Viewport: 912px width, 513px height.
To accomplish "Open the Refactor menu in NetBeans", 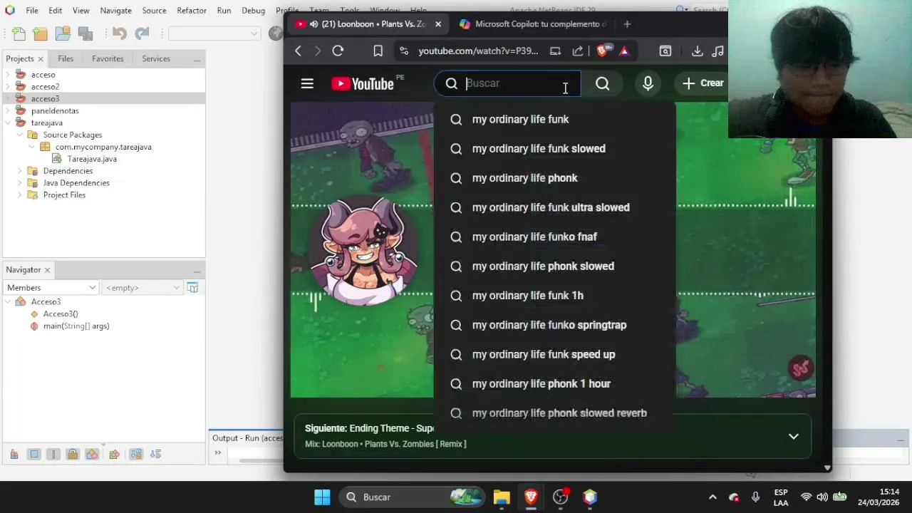I will (192, 11).
